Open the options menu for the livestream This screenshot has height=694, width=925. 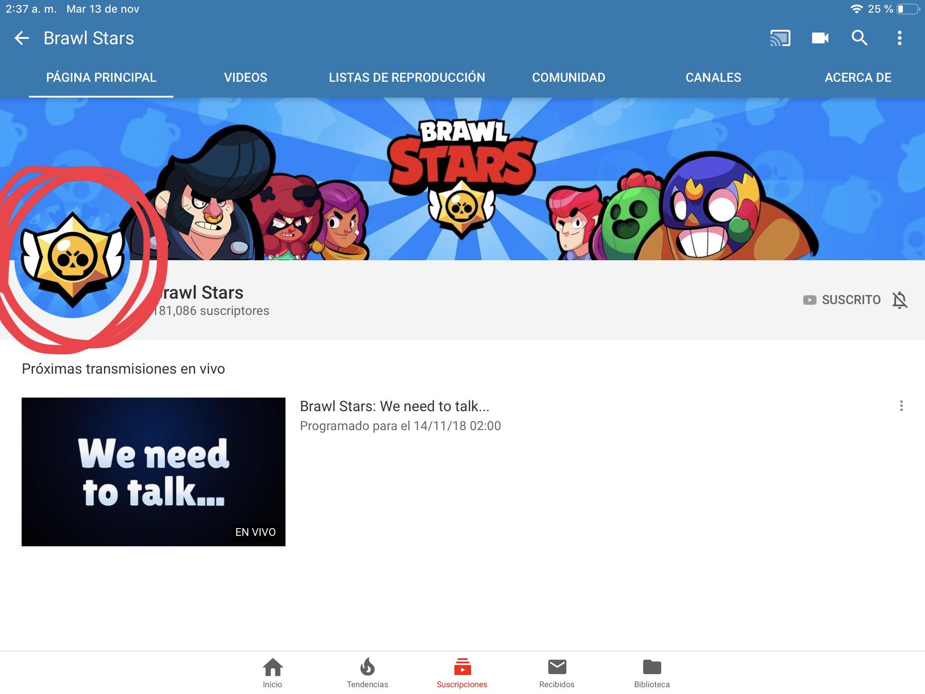[901, 406]
